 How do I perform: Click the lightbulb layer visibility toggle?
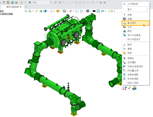109,11
